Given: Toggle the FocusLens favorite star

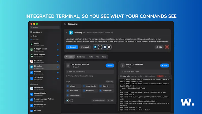Looking at the screenshot, I should (x=58, y=61).
